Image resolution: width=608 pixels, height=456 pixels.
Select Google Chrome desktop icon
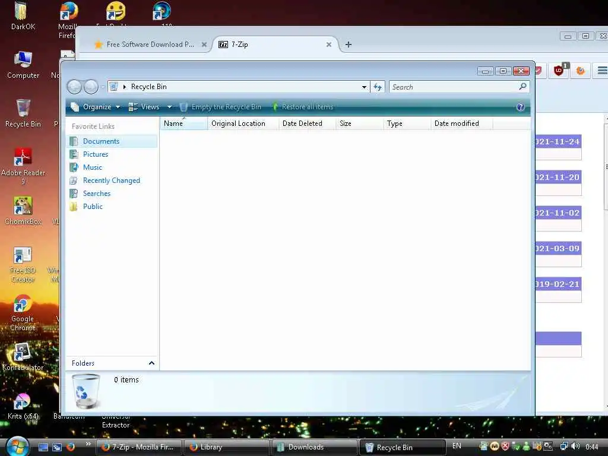point(23,313)
